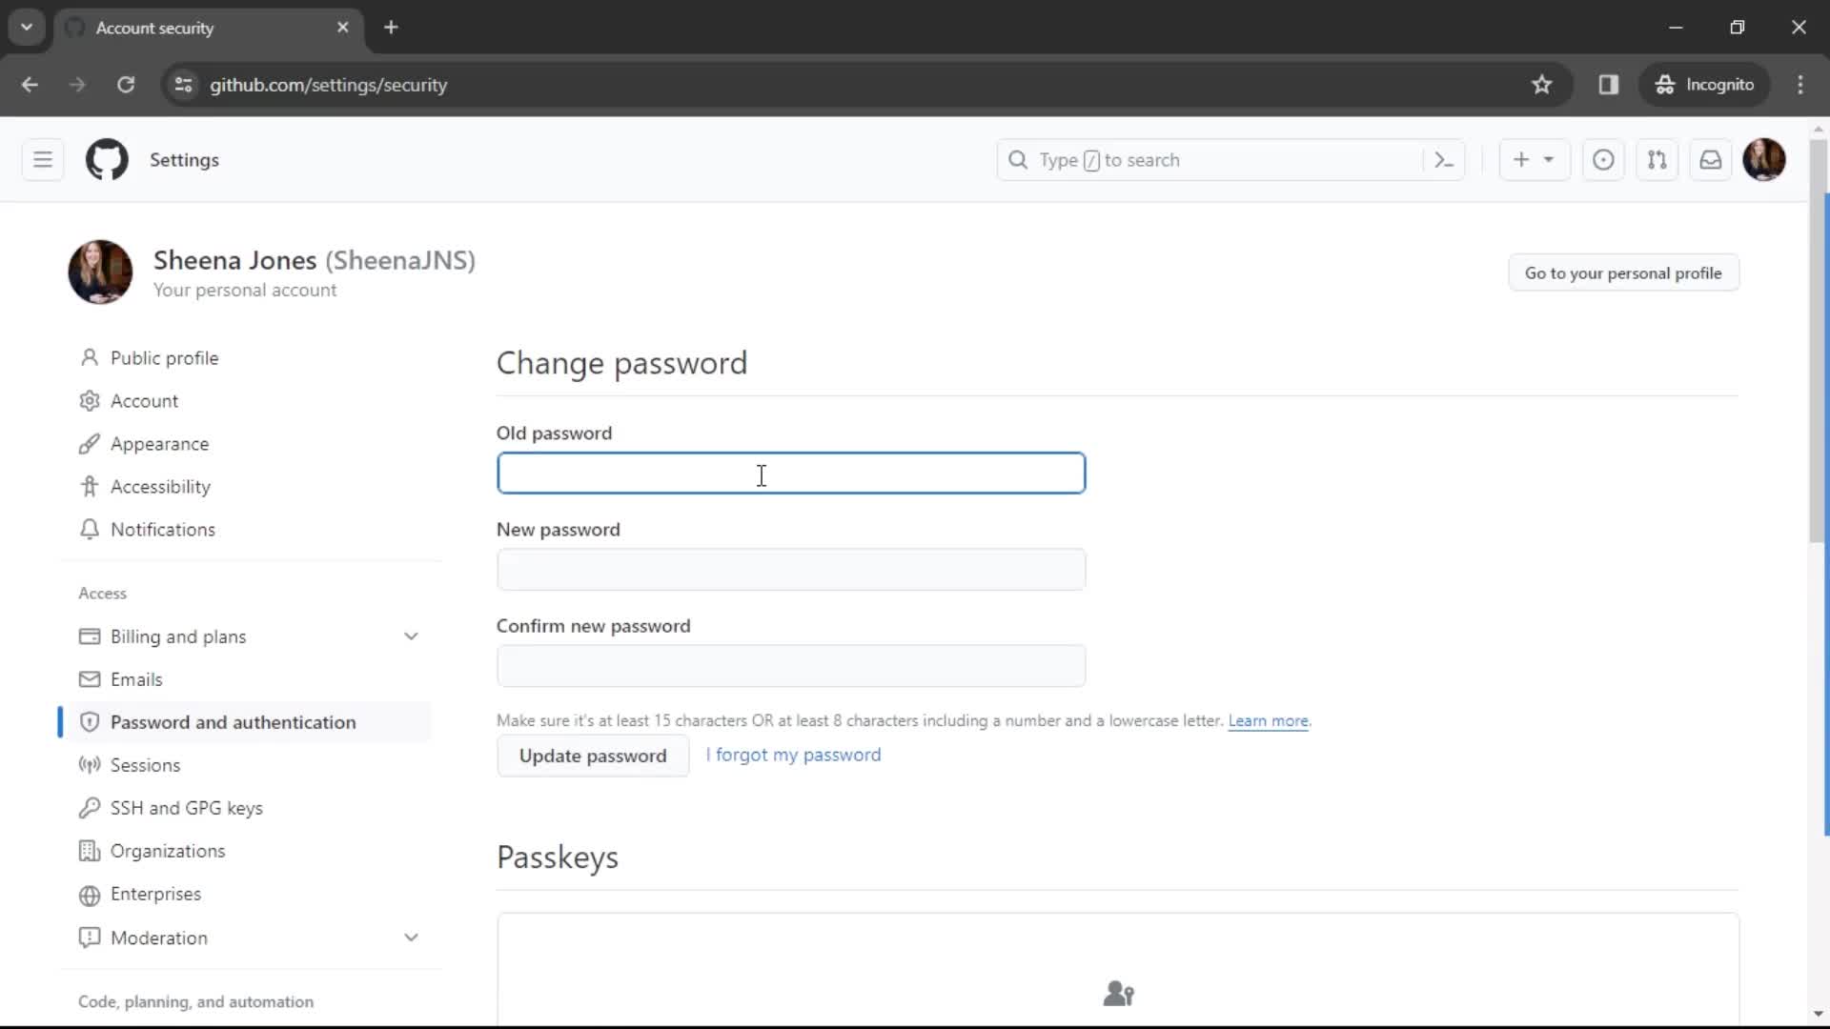Click Go to your personal profile button
1830x1029 pixels.
[x=1622, y=272]
